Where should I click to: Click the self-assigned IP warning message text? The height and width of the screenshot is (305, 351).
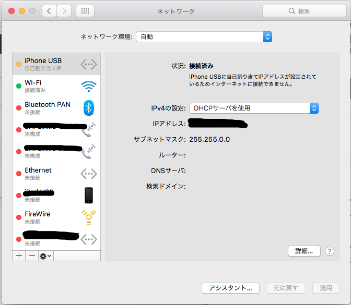253,80
